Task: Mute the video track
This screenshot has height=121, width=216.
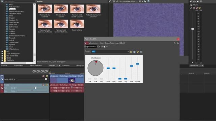Action: [x=44, y=76]
